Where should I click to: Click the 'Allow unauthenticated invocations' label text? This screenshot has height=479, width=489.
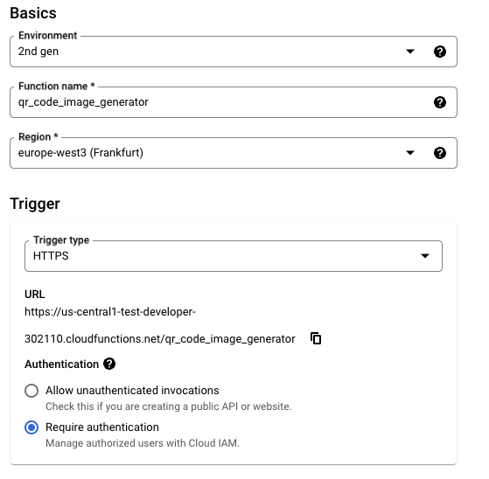[132, 391]
